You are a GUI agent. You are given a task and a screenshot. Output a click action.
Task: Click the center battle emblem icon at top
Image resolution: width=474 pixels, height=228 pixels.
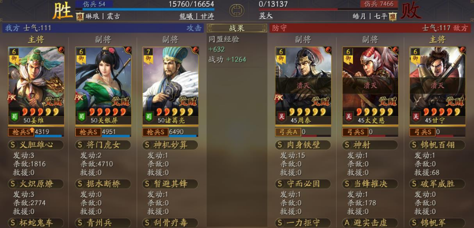pos(236,11)
